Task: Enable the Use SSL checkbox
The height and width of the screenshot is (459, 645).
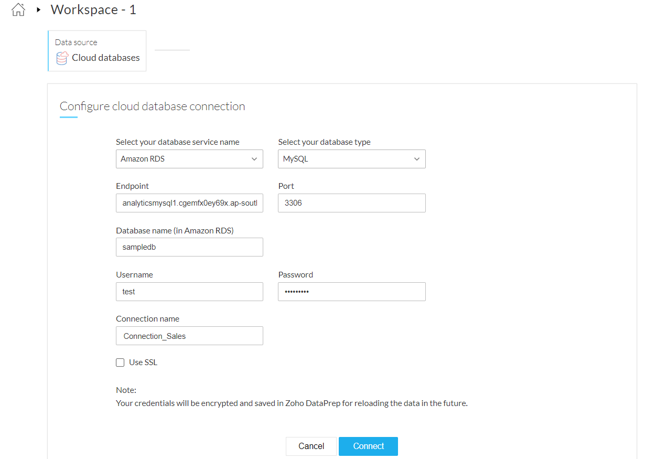Action: click(x=121, y=362)
